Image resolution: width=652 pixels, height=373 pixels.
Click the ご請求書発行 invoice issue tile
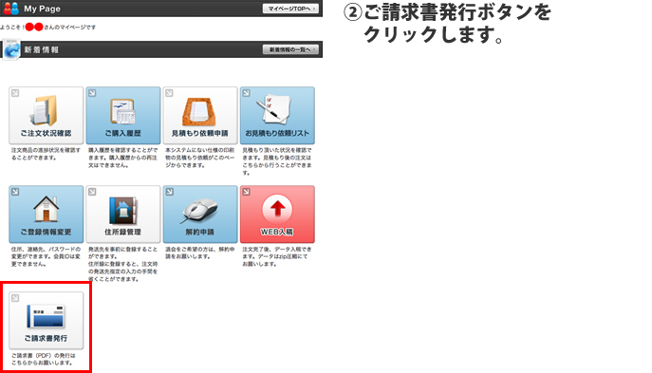(47, 320)
